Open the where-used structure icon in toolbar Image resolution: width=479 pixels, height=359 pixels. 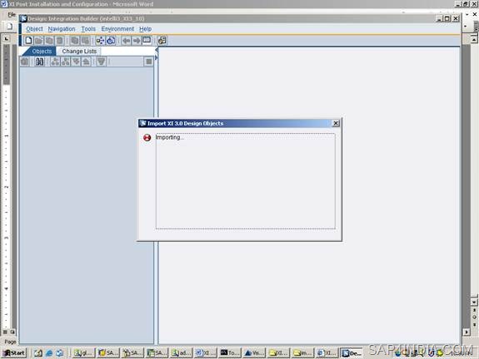100,40
